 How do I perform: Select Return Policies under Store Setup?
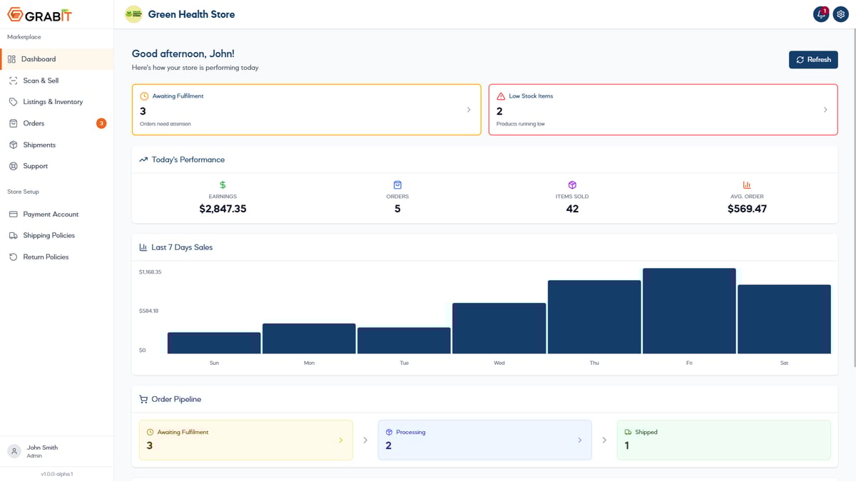pyautogui.click(x=46, y=256)
